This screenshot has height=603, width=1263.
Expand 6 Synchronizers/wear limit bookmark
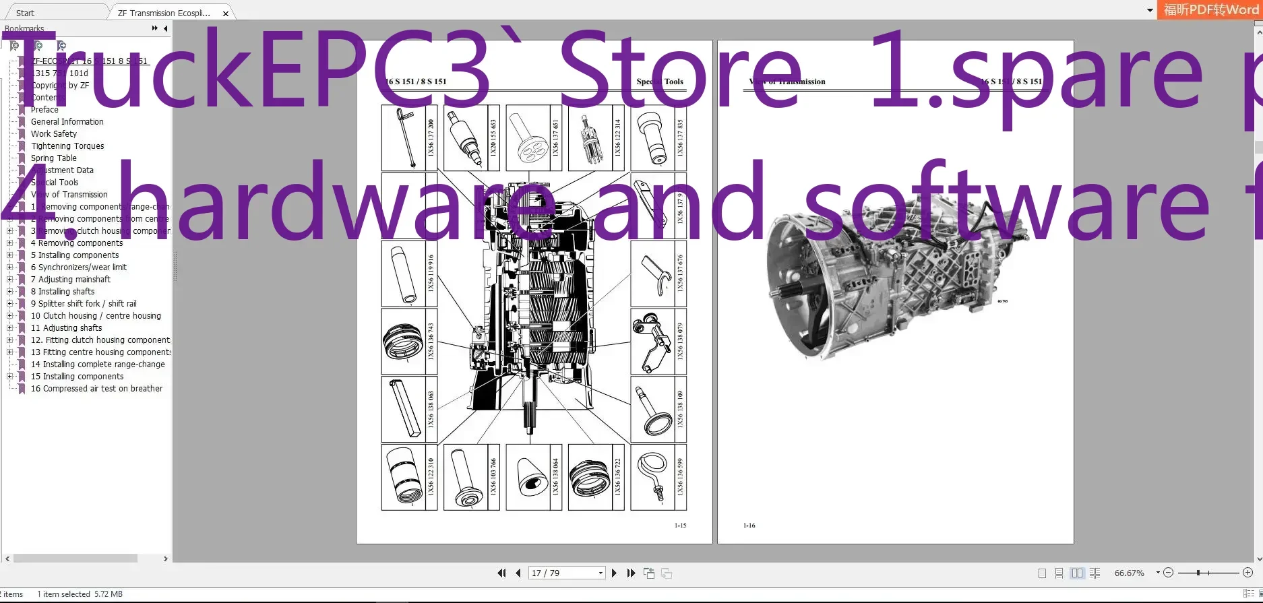coord(10,267)
